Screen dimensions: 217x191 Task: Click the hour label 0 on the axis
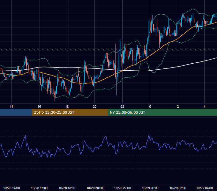tap(150, 107)
